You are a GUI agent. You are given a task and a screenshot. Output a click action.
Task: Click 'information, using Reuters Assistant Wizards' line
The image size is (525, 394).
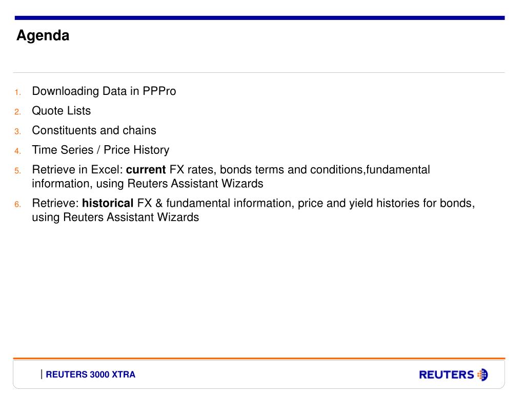pos(148,184)
